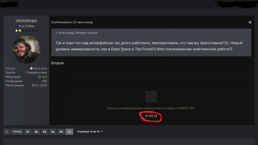Click the Опубликовано 23 часа назад timestamp
The width and height of the screenshot is (258, 145).
click(72, 22)
